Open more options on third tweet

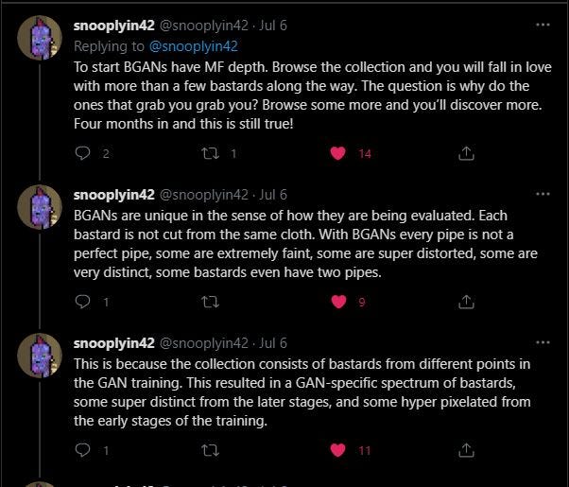click(x=542, y=342)
